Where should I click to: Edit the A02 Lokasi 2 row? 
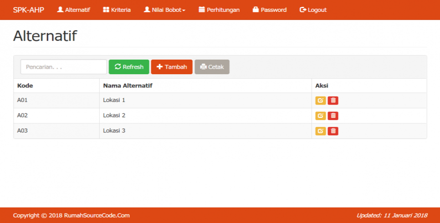[321, 116]
